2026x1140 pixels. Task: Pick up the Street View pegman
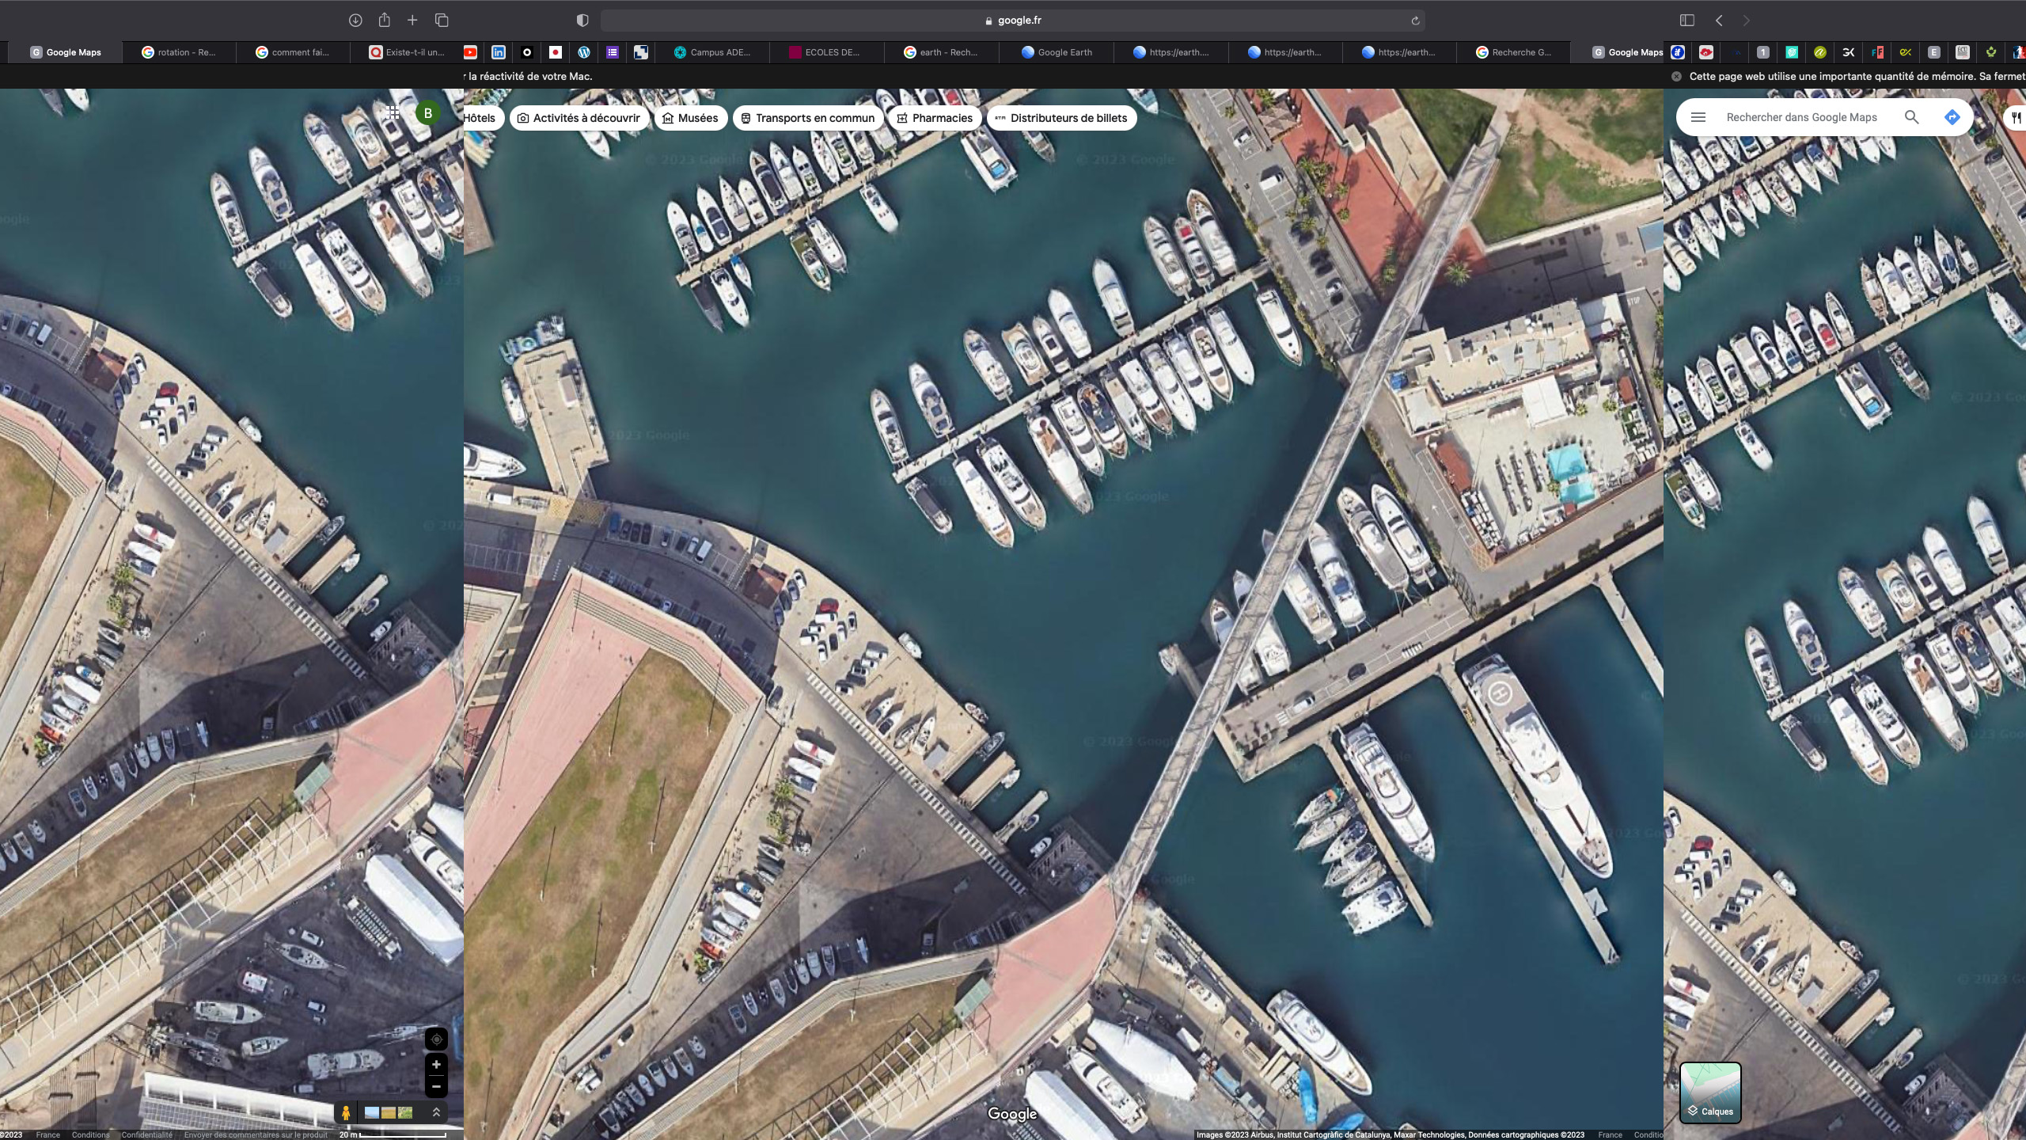point(345,1112)
